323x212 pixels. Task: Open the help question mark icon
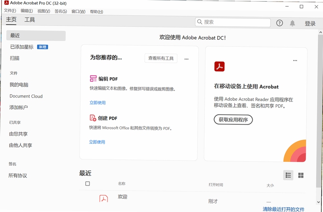point(279,23)
